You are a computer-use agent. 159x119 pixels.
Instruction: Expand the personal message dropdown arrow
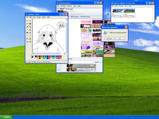(x=83, y=14)
